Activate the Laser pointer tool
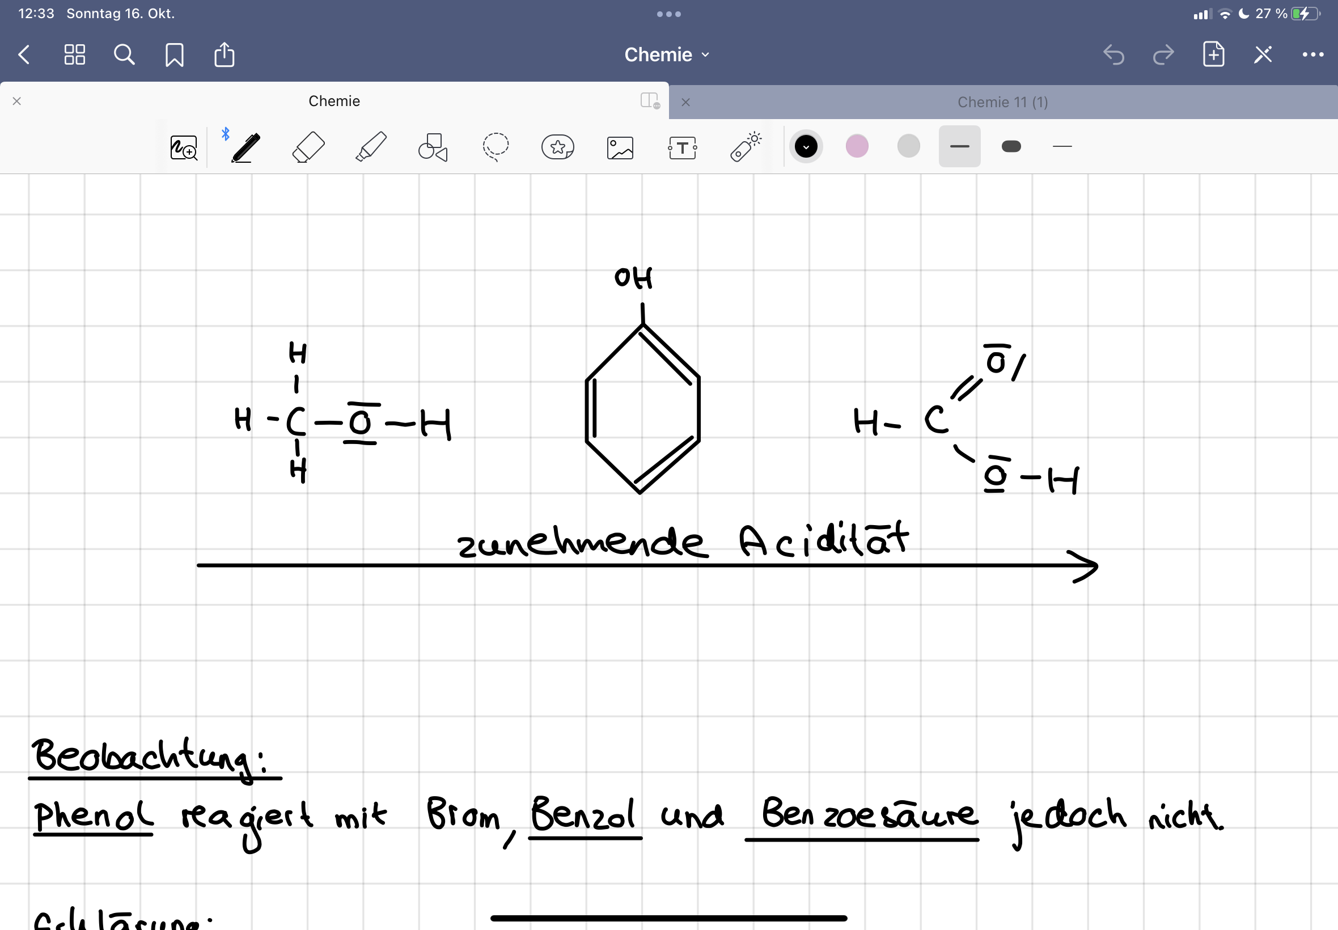Image resolution: width=1338 pixels, height=930 pixels. (x=744, y=147)
